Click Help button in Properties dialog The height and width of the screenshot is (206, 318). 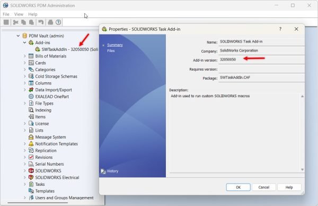tap(289, 187)
